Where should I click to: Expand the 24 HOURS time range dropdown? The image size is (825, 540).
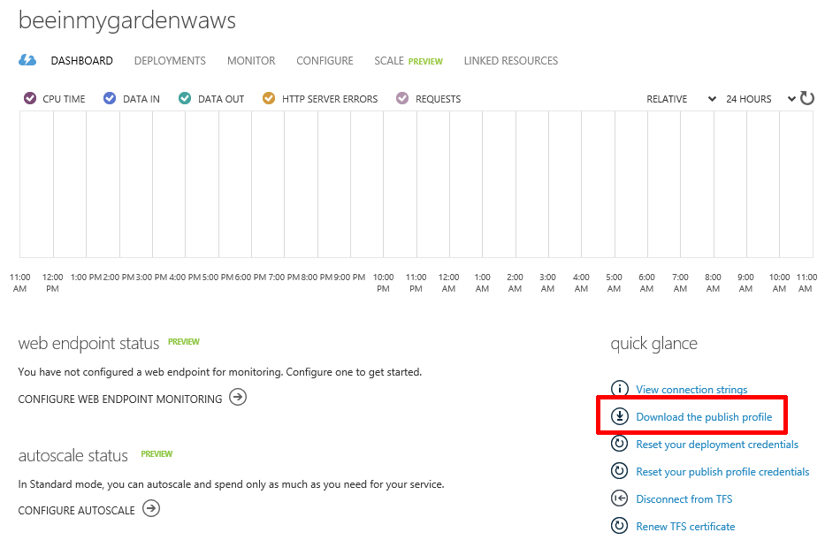(760, 99)
